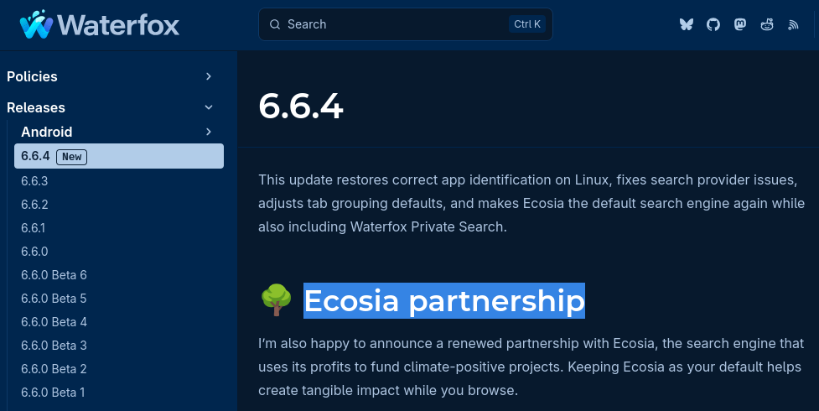This screenshot has height=411, width=819.
Task: Click the RSS feed icon
Action: pos(793,24)
